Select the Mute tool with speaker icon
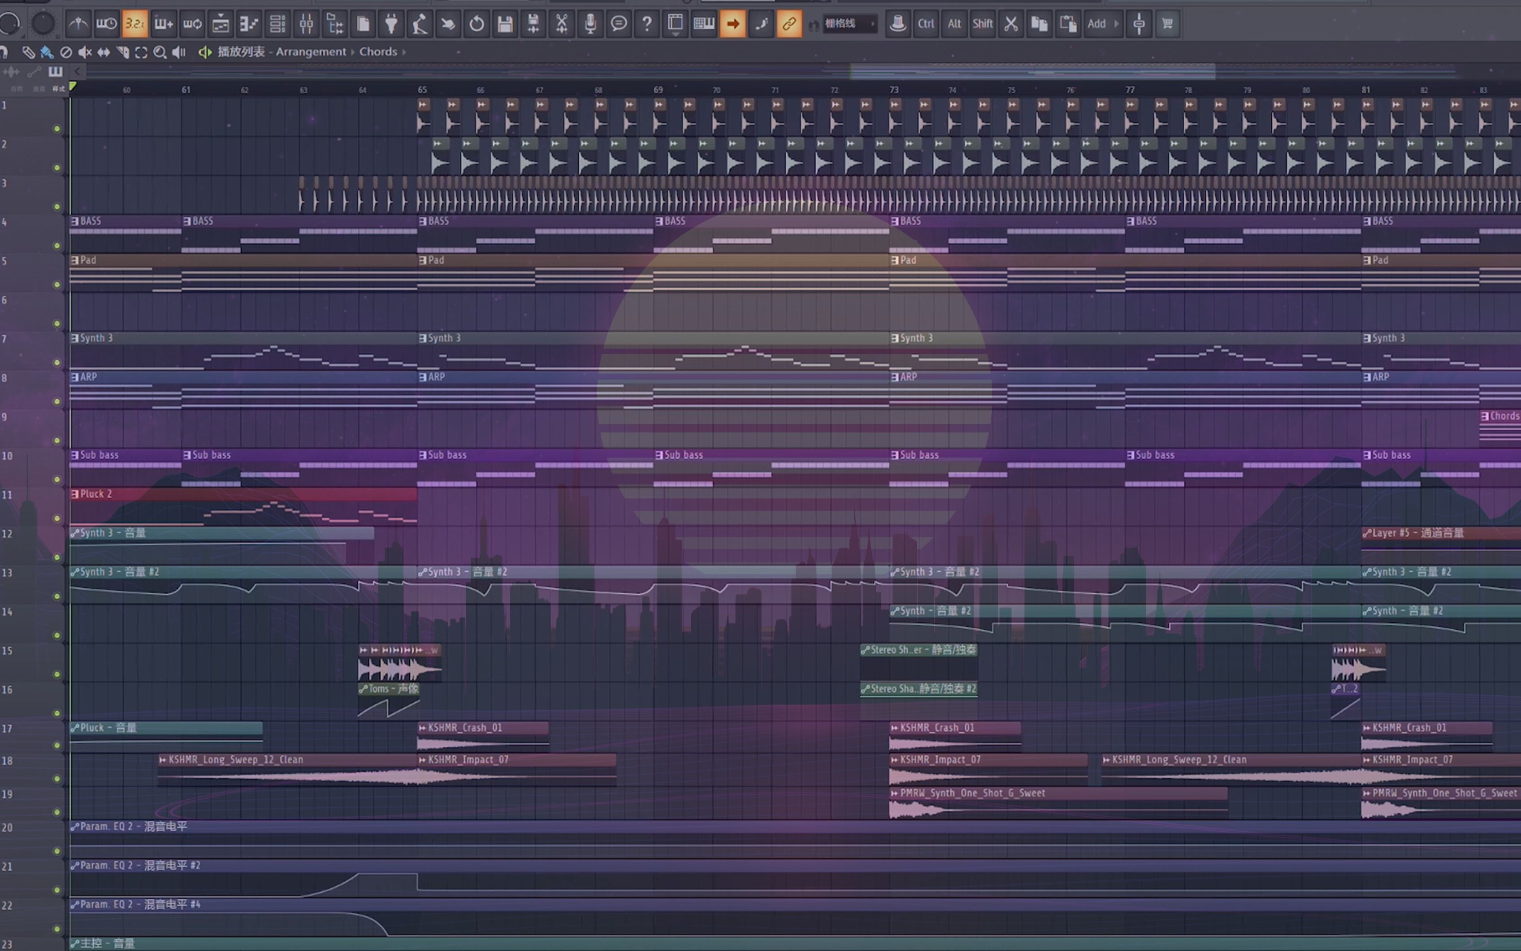This screenshot has width=1521, height=951. point(84,52)
